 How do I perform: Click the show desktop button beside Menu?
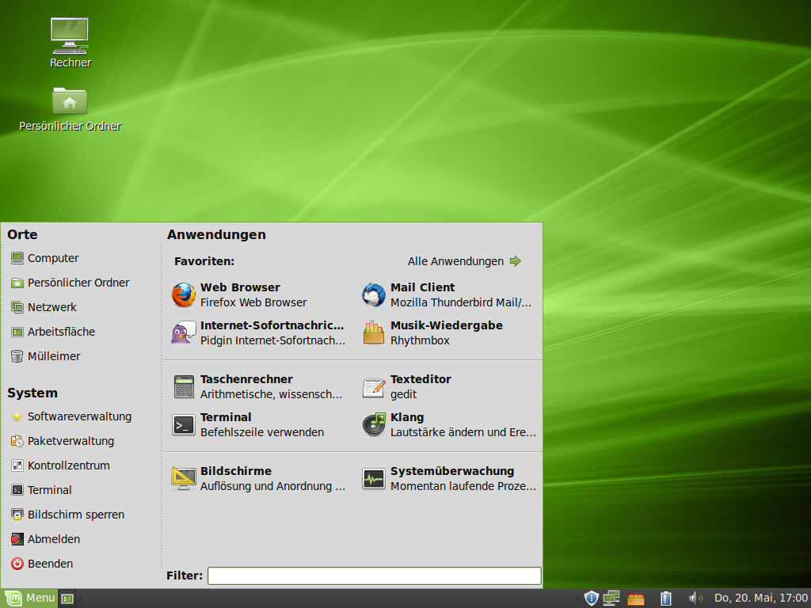[x=67, y=598]
